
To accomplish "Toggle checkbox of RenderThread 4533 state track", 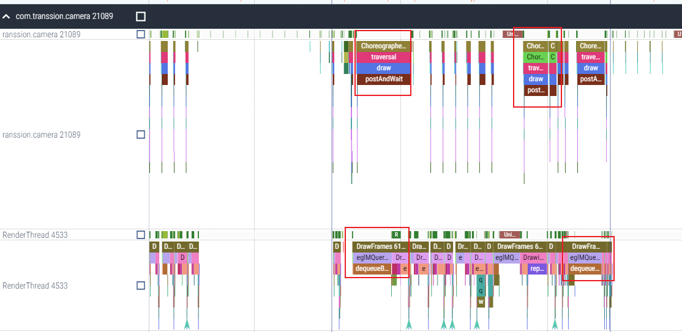I will 140,235.
